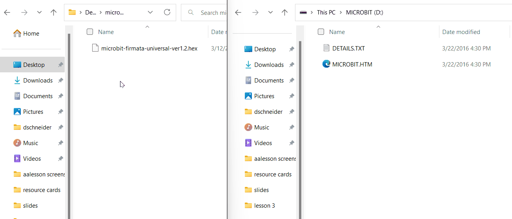Expand chevron before This PC breadcrumb
Screen dimensions: 512x219
click(x=312, y=13)
